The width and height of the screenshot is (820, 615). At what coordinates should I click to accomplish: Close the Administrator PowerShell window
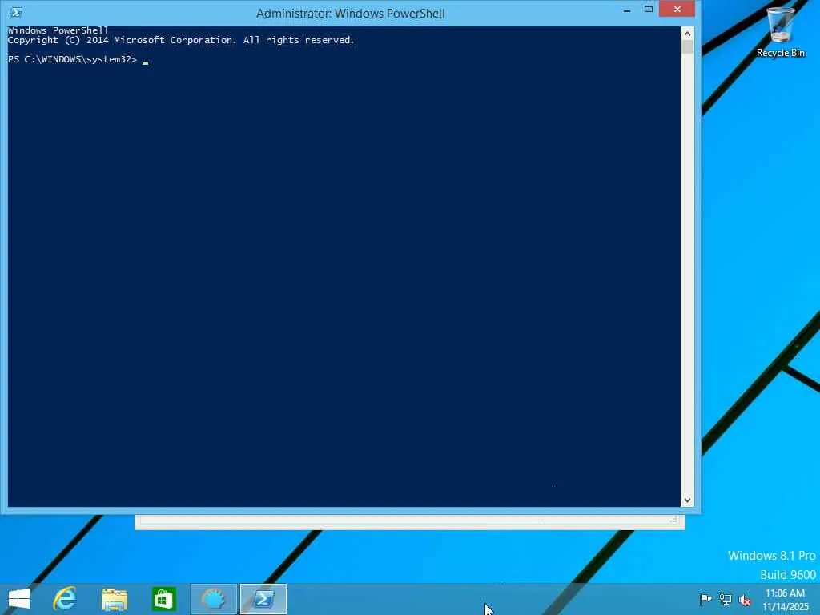pyautogui.click(x=677, y=10)
